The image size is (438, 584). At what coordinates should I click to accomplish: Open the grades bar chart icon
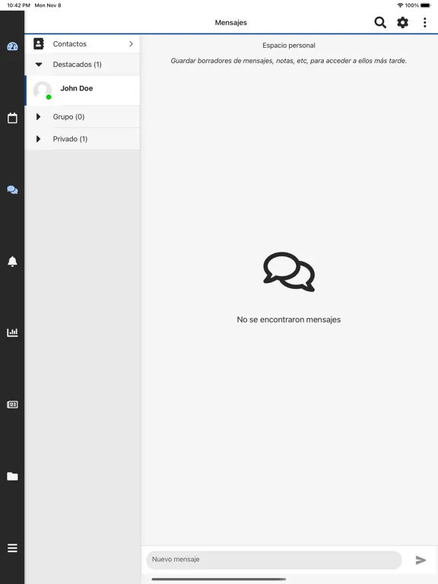coord(12,332)
